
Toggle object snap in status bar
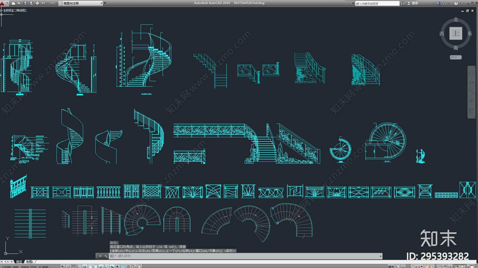[90, 266]
